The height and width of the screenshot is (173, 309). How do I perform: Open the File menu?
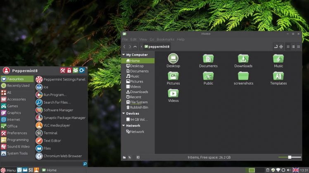coord(125,39)
